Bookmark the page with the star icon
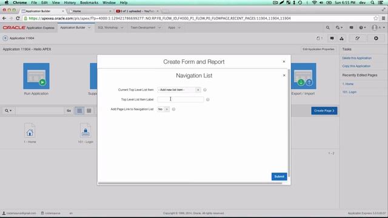This screenshot has height=218, width=388. click(376, 18)
